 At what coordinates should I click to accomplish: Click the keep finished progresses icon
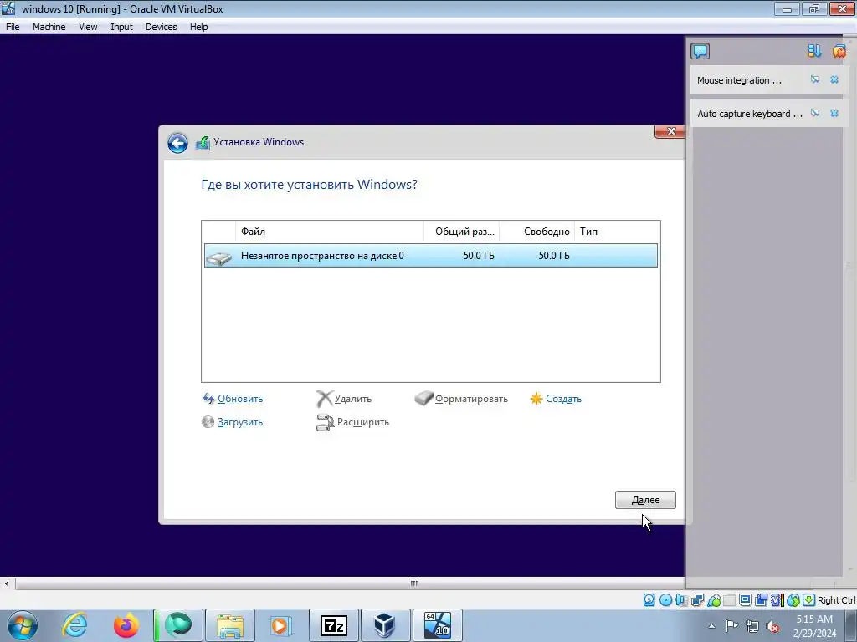tap(814, 51)
